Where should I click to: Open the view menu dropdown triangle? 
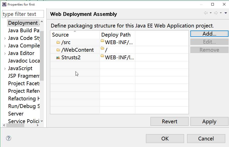(226, 13)
